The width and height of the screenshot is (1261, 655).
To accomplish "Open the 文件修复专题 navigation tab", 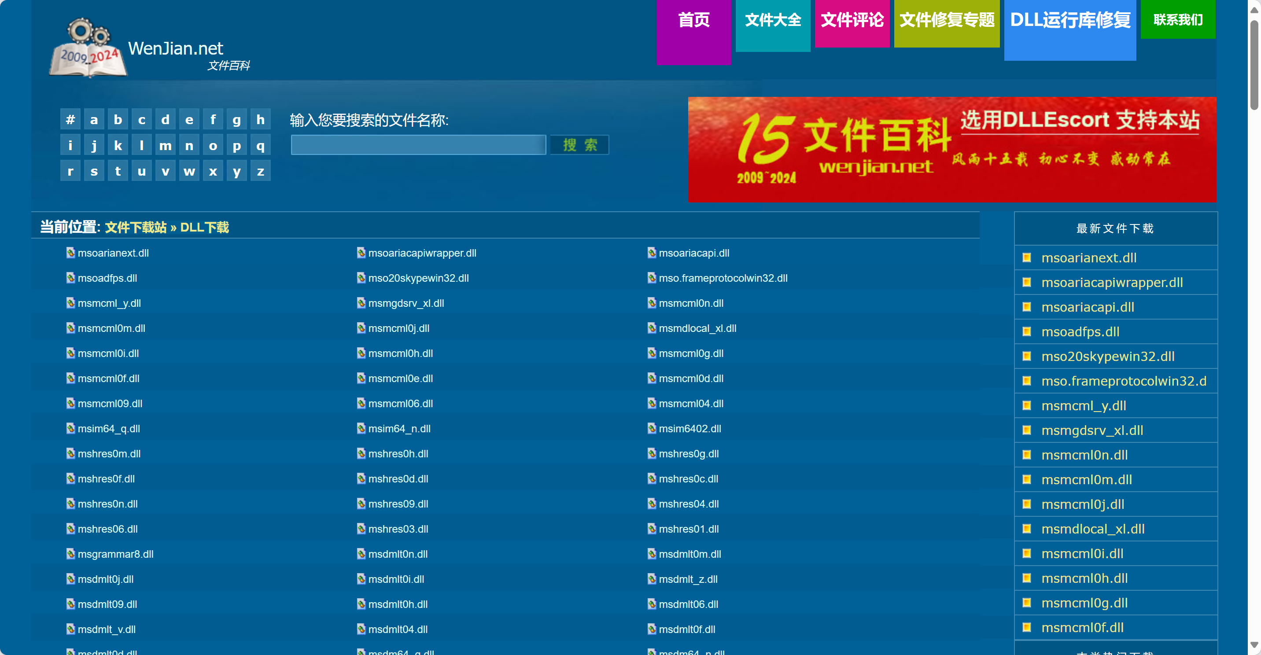I will tap(947, 23).
